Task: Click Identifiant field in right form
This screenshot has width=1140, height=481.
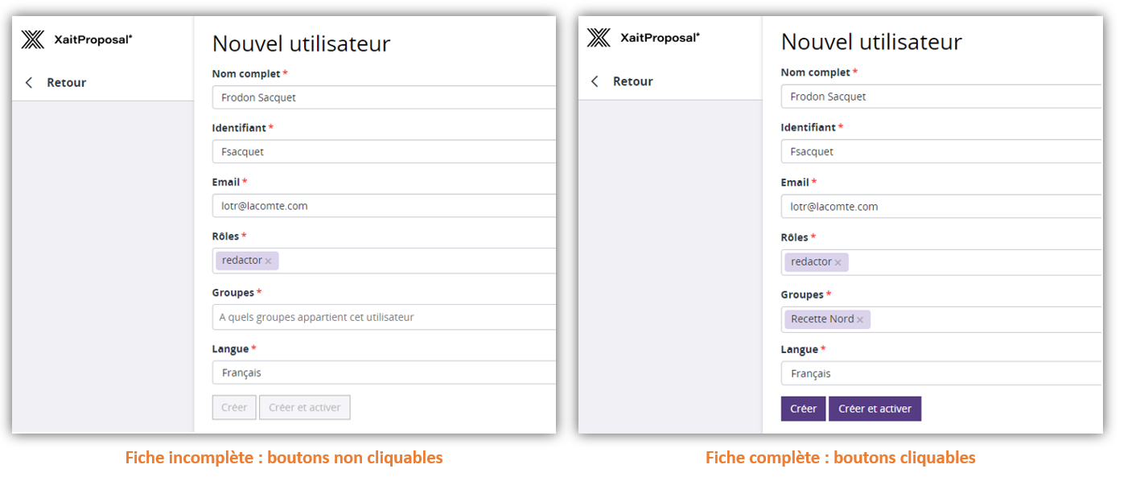Action: pos(941,152)
